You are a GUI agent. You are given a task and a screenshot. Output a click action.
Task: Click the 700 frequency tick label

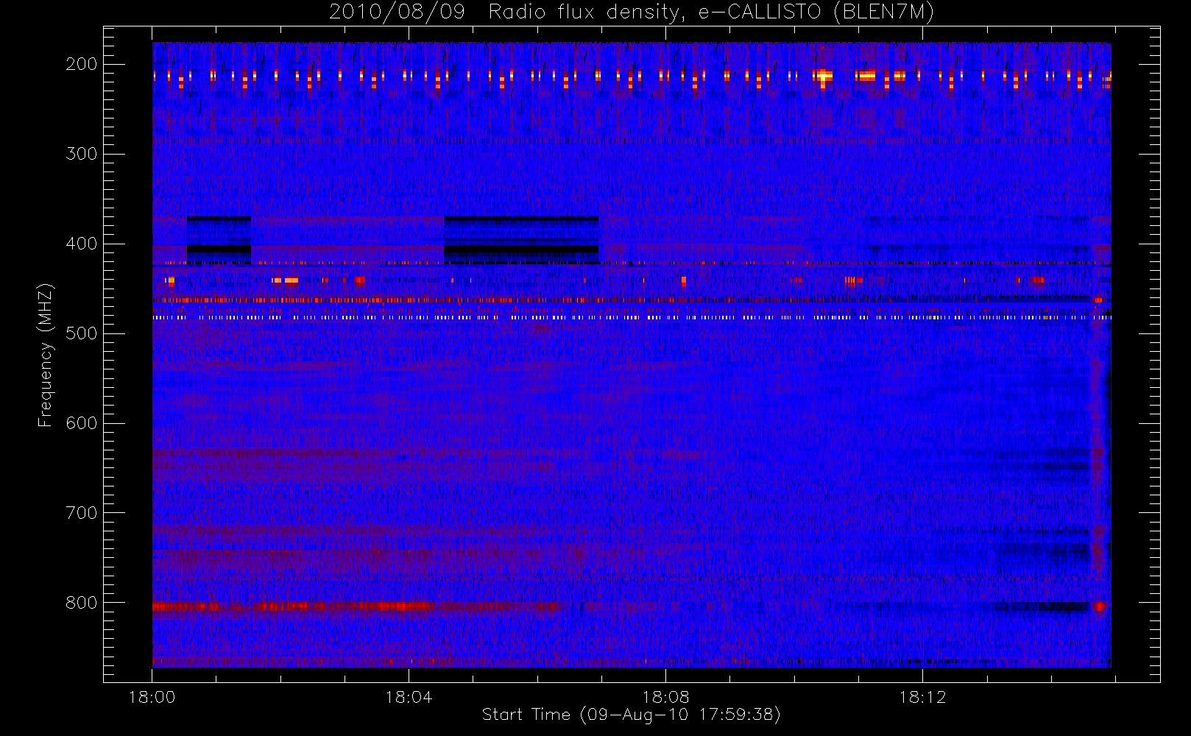coord(82,513)
